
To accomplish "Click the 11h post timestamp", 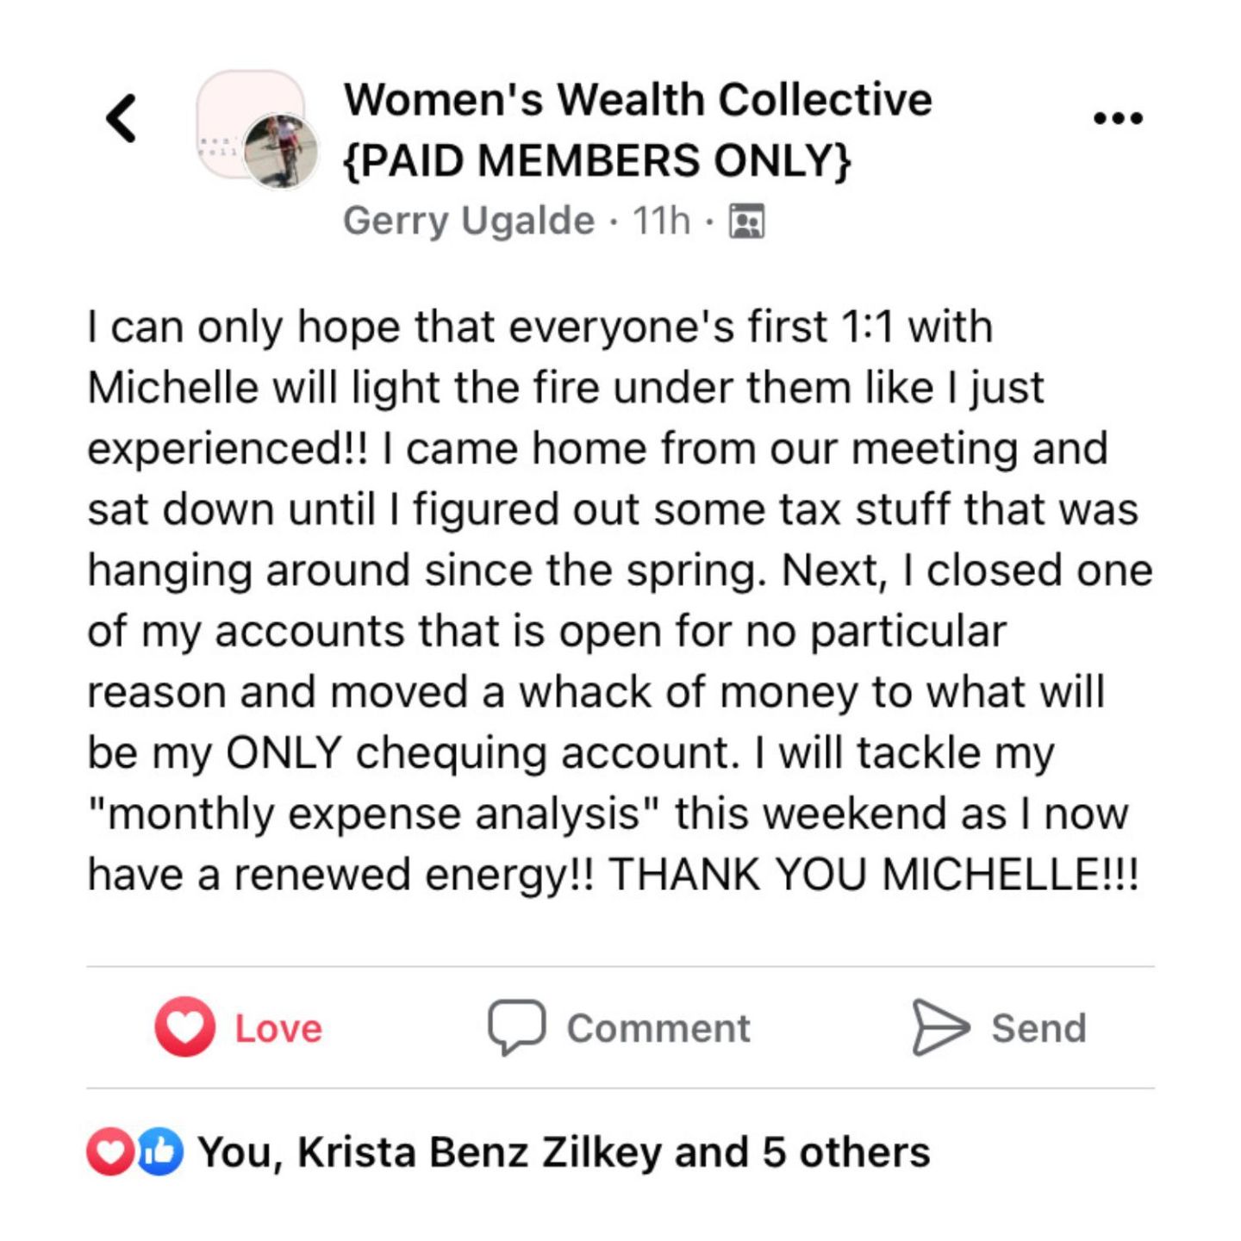I will [x=661, y=221].
